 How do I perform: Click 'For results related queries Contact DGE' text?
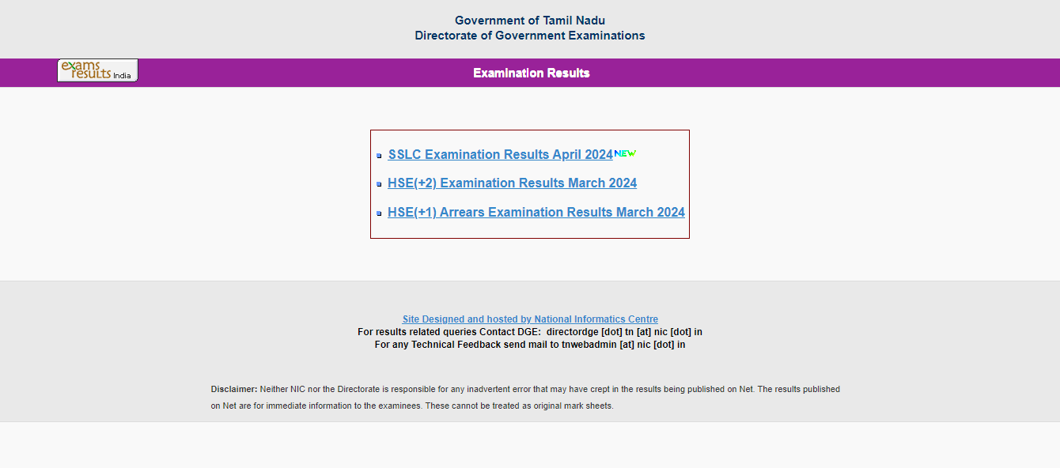(449, 332)
